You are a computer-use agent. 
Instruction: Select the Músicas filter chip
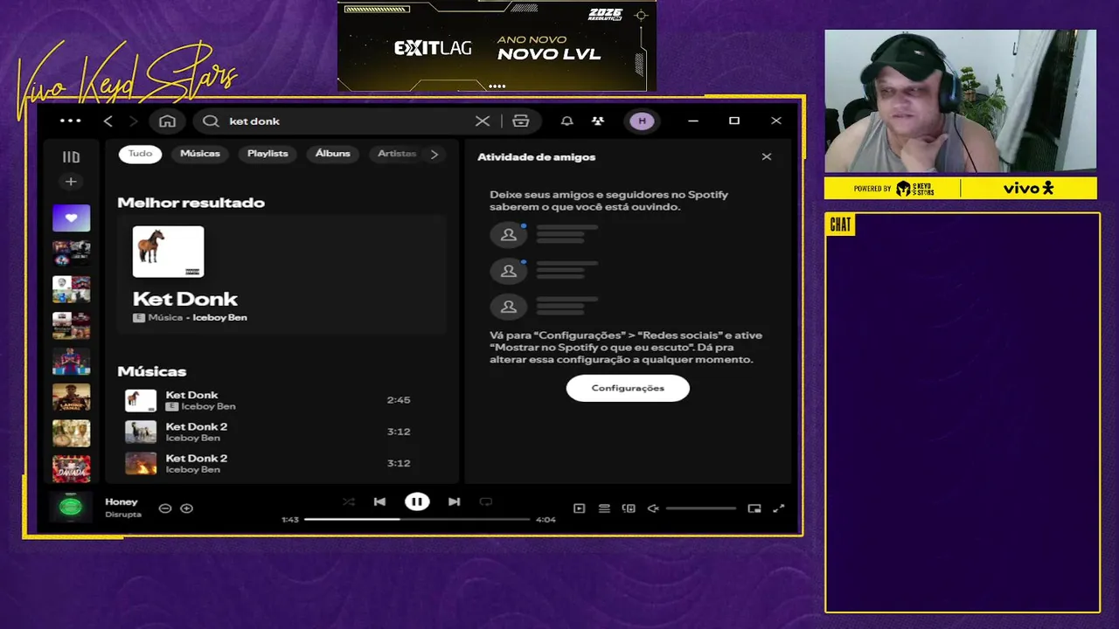point(200,154)
